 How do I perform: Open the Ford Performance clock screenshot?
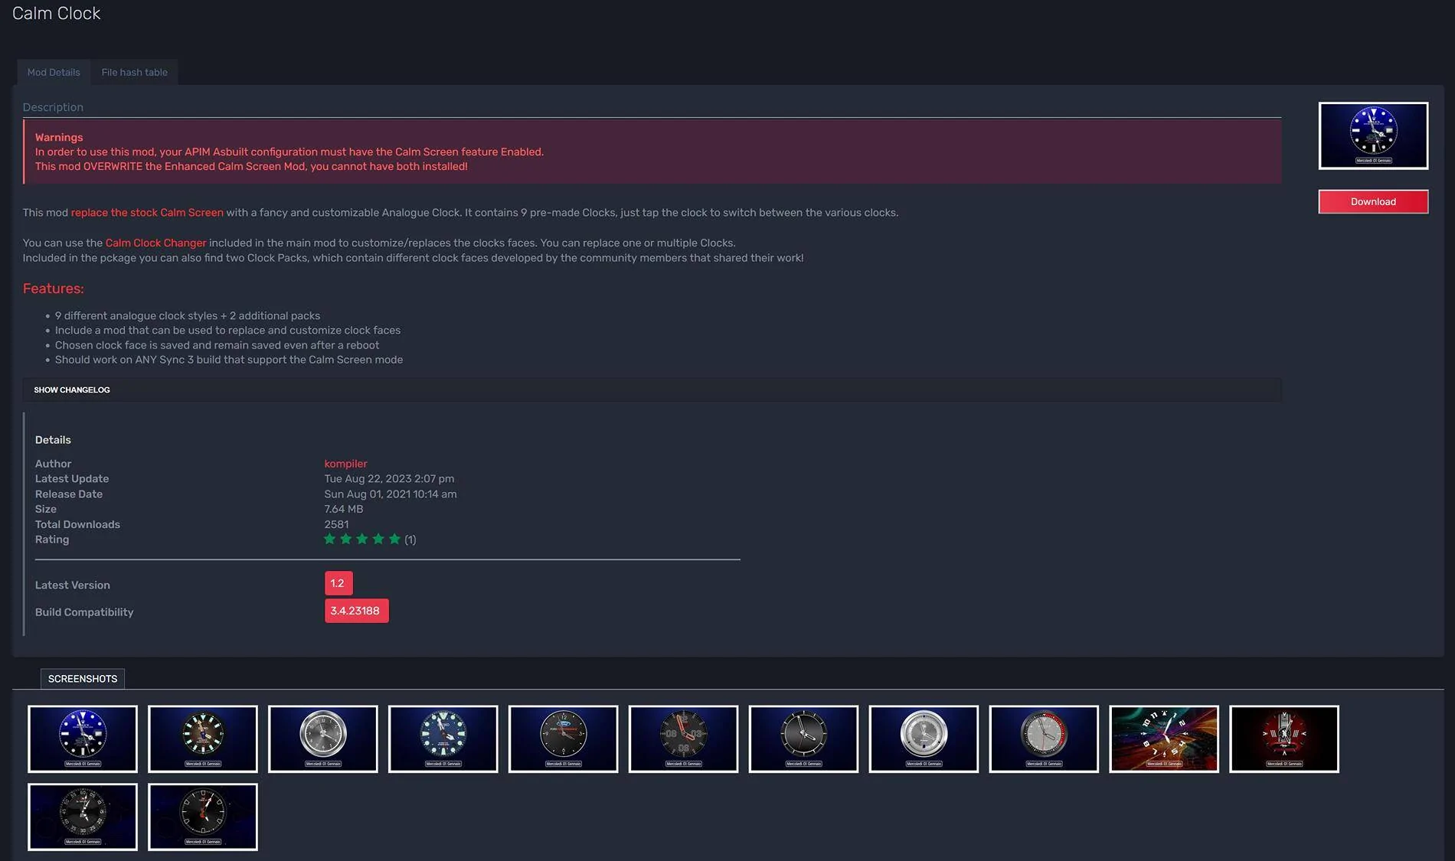(564, 739)
